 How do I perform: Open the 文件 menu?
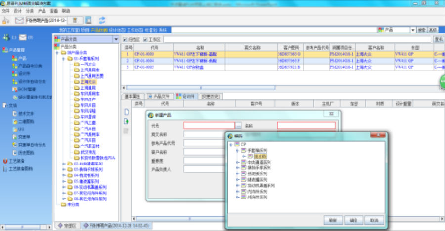(5, 11)
